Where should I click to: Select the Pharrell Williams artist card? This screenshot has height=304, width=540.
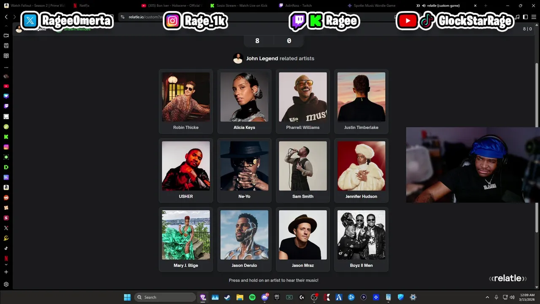303,101
